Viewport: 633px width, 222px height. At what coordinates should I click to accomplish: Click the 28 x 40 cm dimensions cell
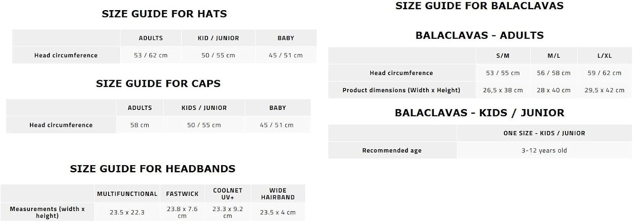tap(553, 90)
